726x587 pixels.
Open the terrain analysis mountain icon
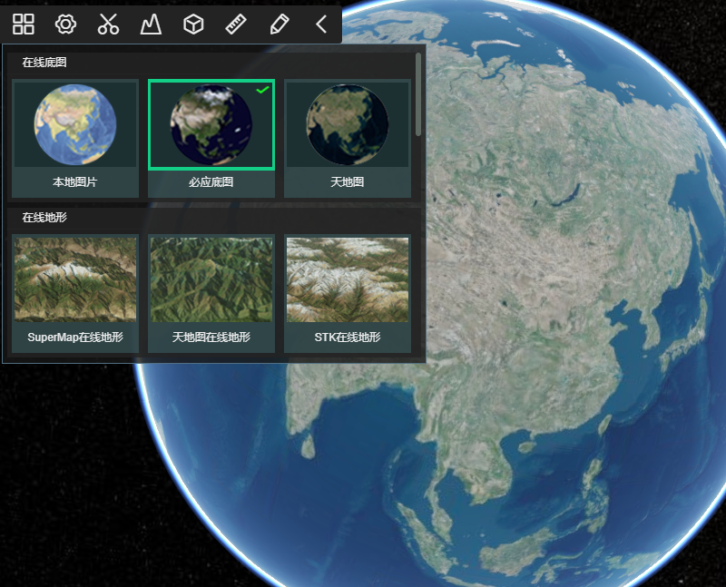pyautogui.click(x=151, y=24)
